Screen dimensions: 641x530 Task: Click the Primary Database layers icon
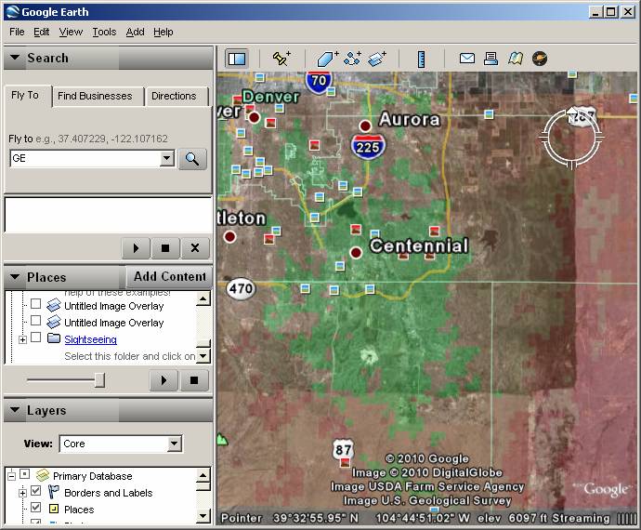tap(43, 475)
